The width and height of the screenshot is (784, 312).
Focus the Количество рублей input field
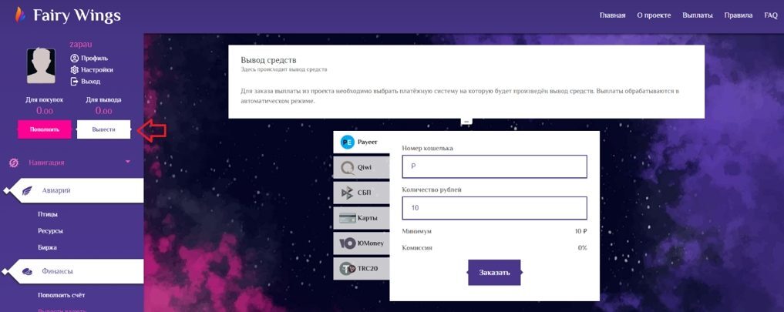click(x=494, y=208)
